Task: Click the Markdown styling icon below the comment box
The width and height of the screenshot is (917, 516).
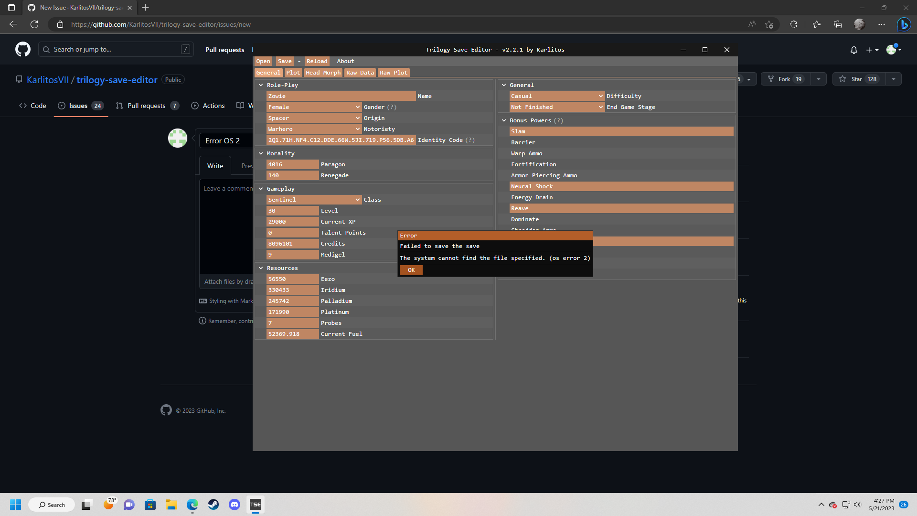Action: tap(203, 301)
